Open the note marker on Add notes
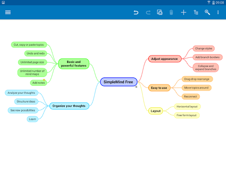226x169 pixels. coord(44,80)
